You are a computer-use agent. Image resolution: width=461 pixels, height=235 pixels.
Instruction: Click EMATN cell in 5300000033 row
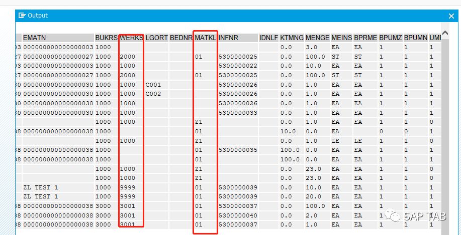point(58,113)
